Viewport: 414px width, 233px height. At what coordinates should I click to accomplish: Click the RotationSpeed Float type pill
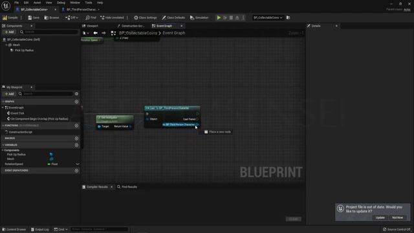coord(52,164)
